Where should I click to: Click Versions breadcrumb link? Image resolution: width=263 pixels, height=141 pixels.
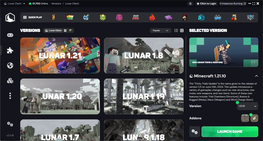pos(56,3)
